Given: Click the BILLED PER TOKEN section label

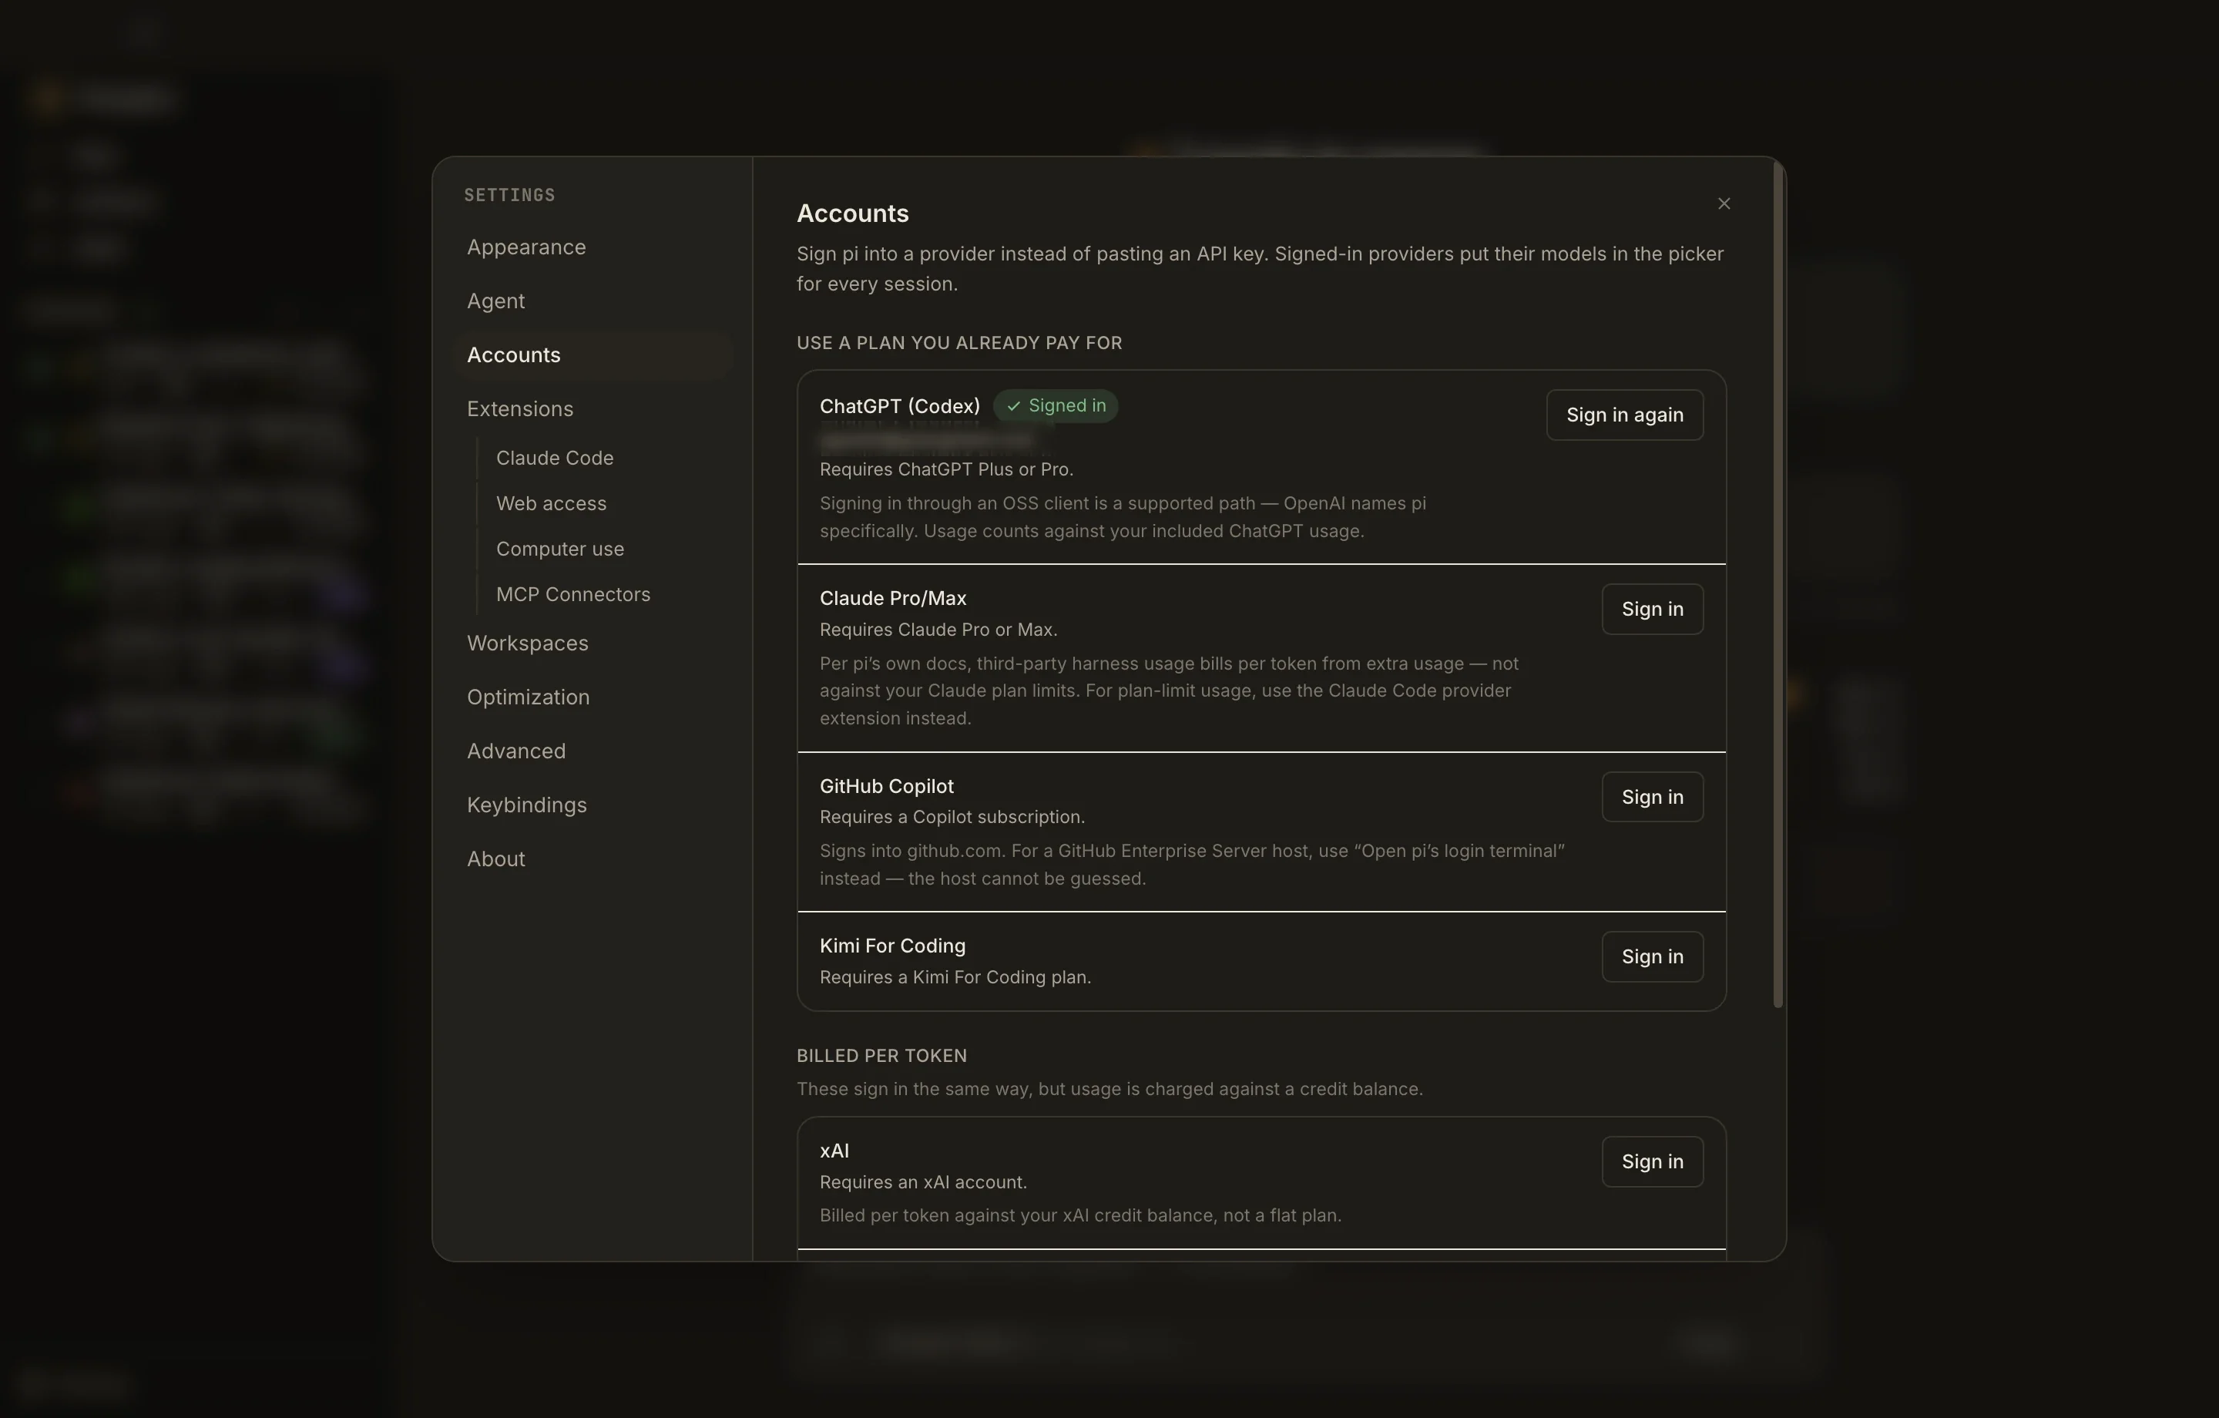Looking at the screenshot, I should (x=881, y=1056).
